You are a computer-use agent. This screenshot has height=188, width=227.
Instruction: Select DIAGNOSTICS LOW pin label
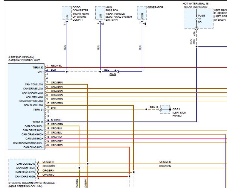(x=31, y=101)
